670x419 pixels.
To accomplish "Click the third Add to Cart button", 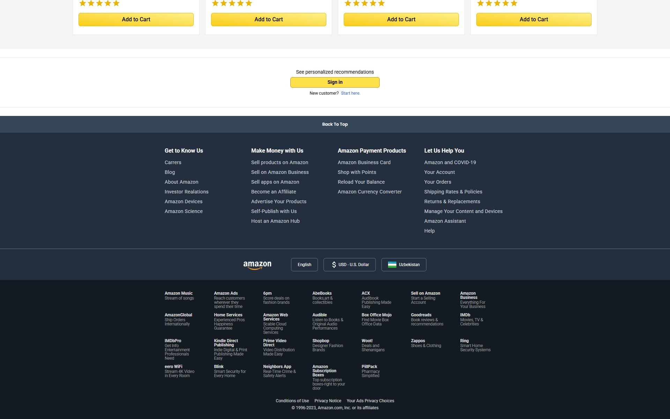I will [x=401, y=20].
